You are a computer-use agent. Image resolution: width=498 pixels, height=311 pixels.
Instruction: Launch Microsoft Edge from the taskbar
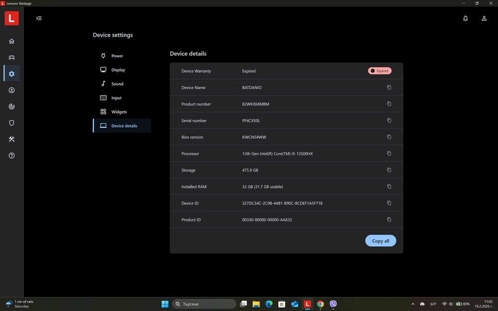pyautogui.click(x=269, y=304)
